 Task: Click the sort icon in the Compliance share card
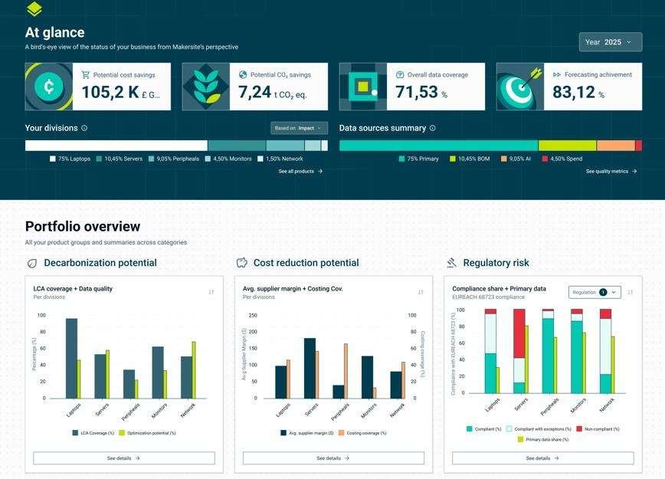(631, 292)
